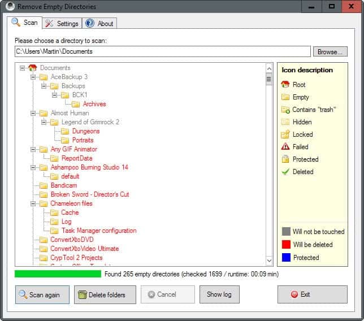Switch to the Scan tab
Viewport: 364px width, 321px height.
pyautogui.click(x=25, y=23)
